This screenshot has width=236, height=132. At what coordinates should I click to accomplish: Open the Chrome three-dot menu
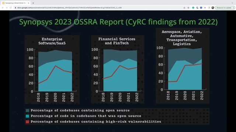pyautogui.click(x=233, y=8)
